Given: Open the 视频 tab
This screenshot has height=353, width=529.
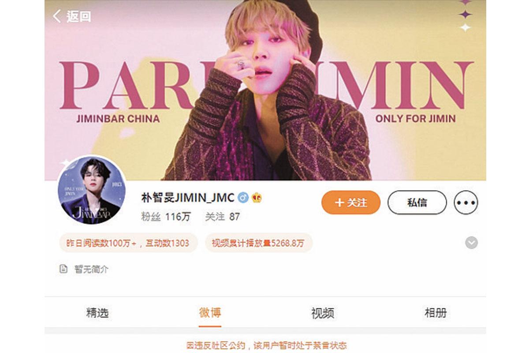Looking at the screenshot, I should [x=323, y=313].
